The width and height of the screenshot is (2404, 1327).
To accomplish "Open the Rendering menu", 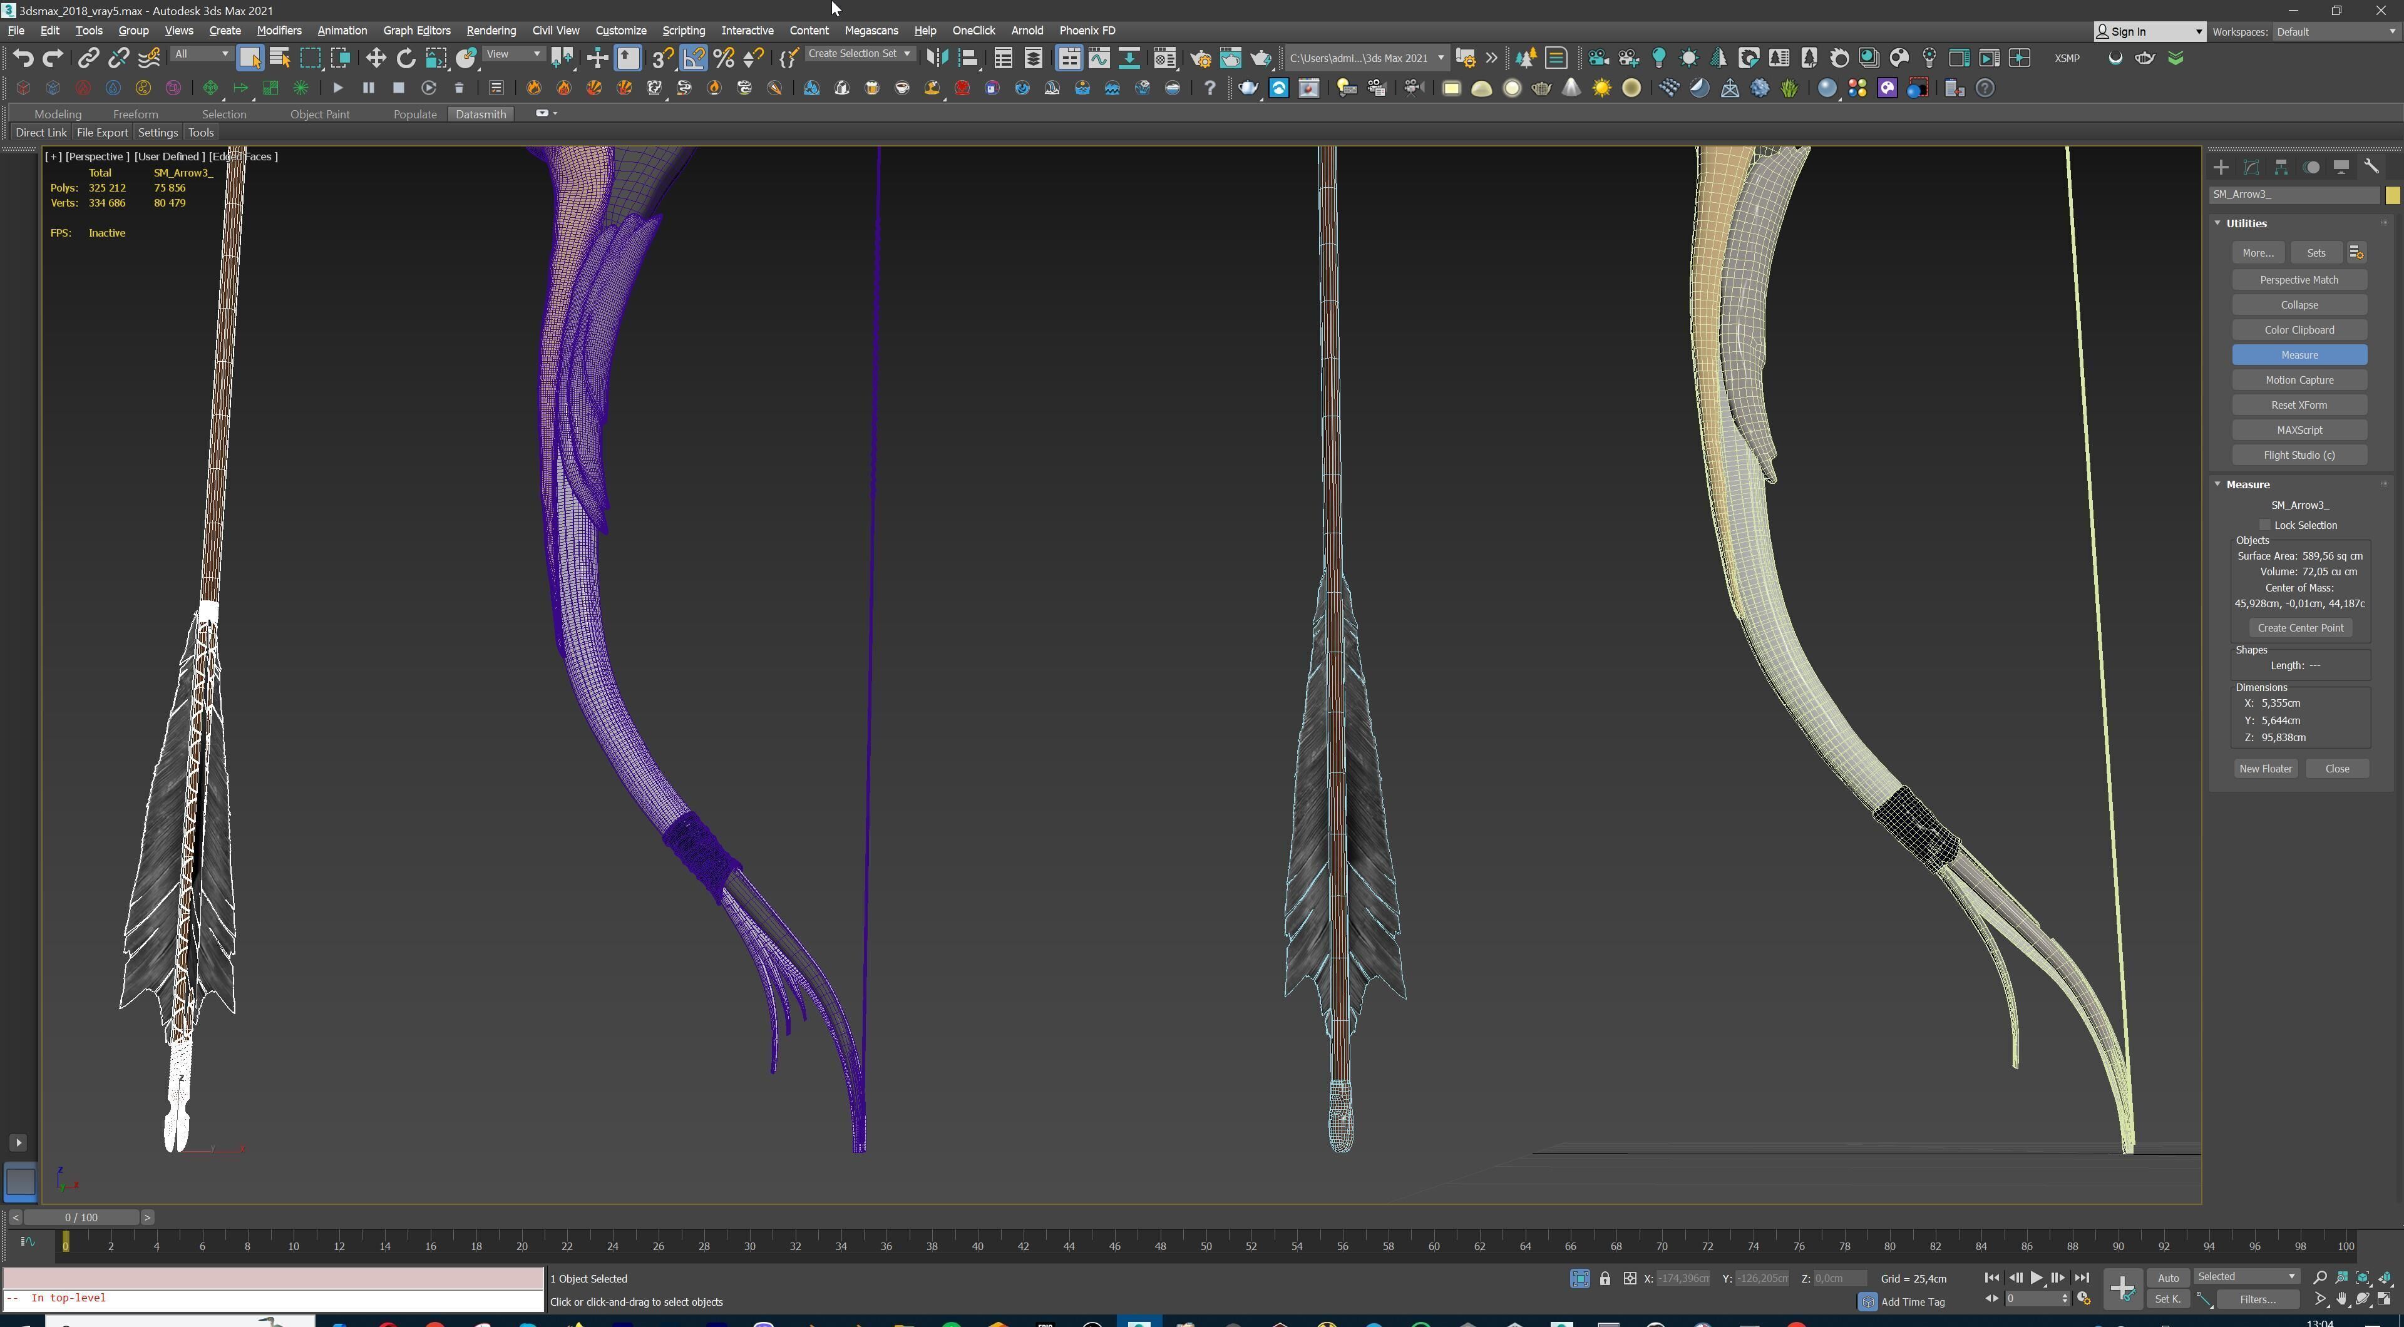I will pyautogui.click(x=491, y=30).
